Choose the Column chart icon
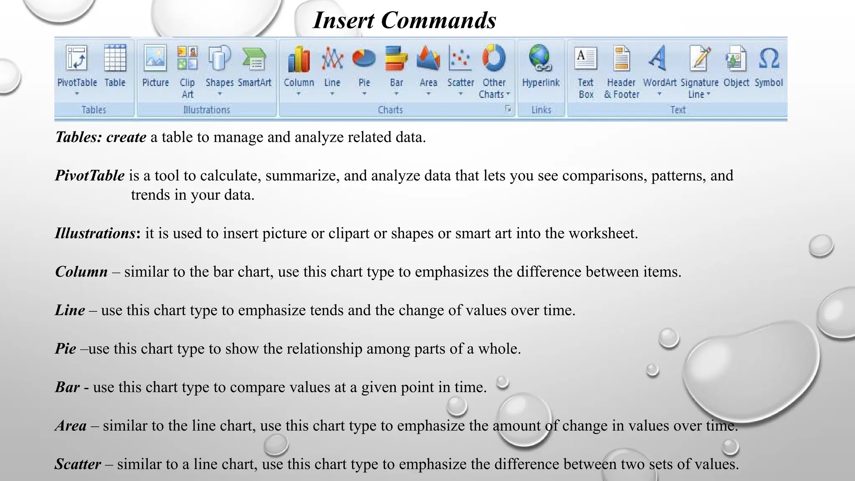 point(299,59)
